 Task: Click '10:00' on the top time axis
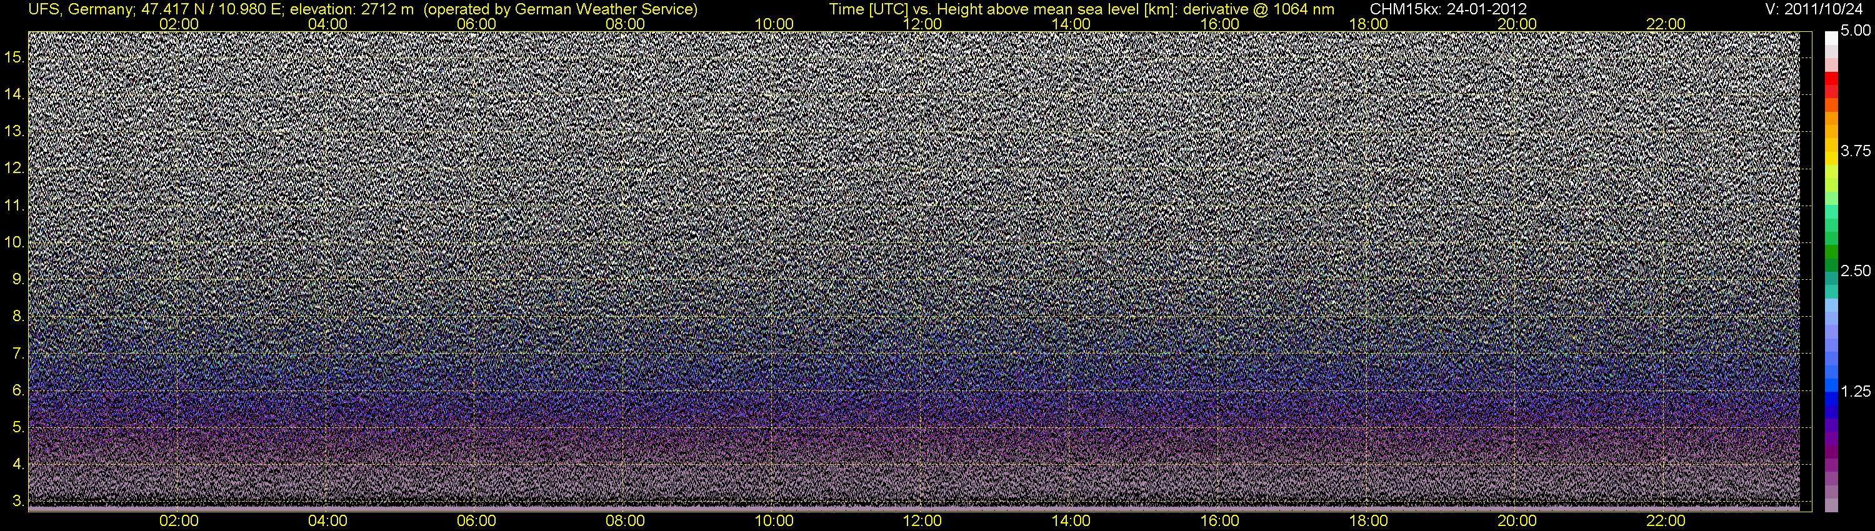[774, 24]
